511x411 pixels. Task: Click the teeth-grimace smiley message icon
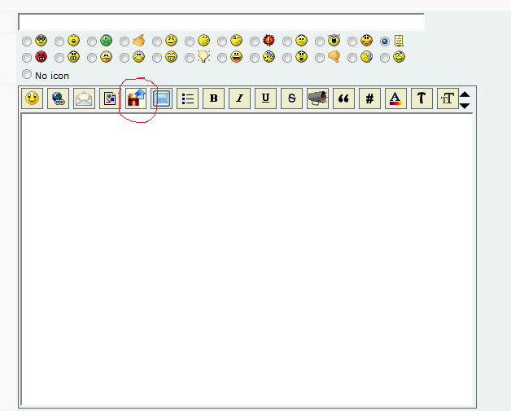pos(74,57)
